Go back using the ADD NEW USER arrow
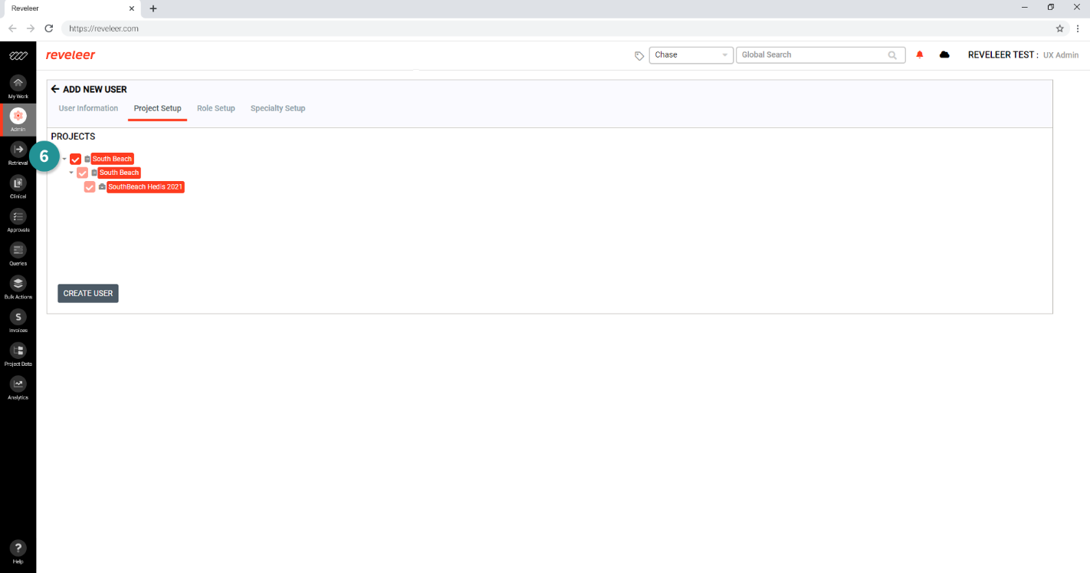The image size is (1090, 573). coord(55,89)
